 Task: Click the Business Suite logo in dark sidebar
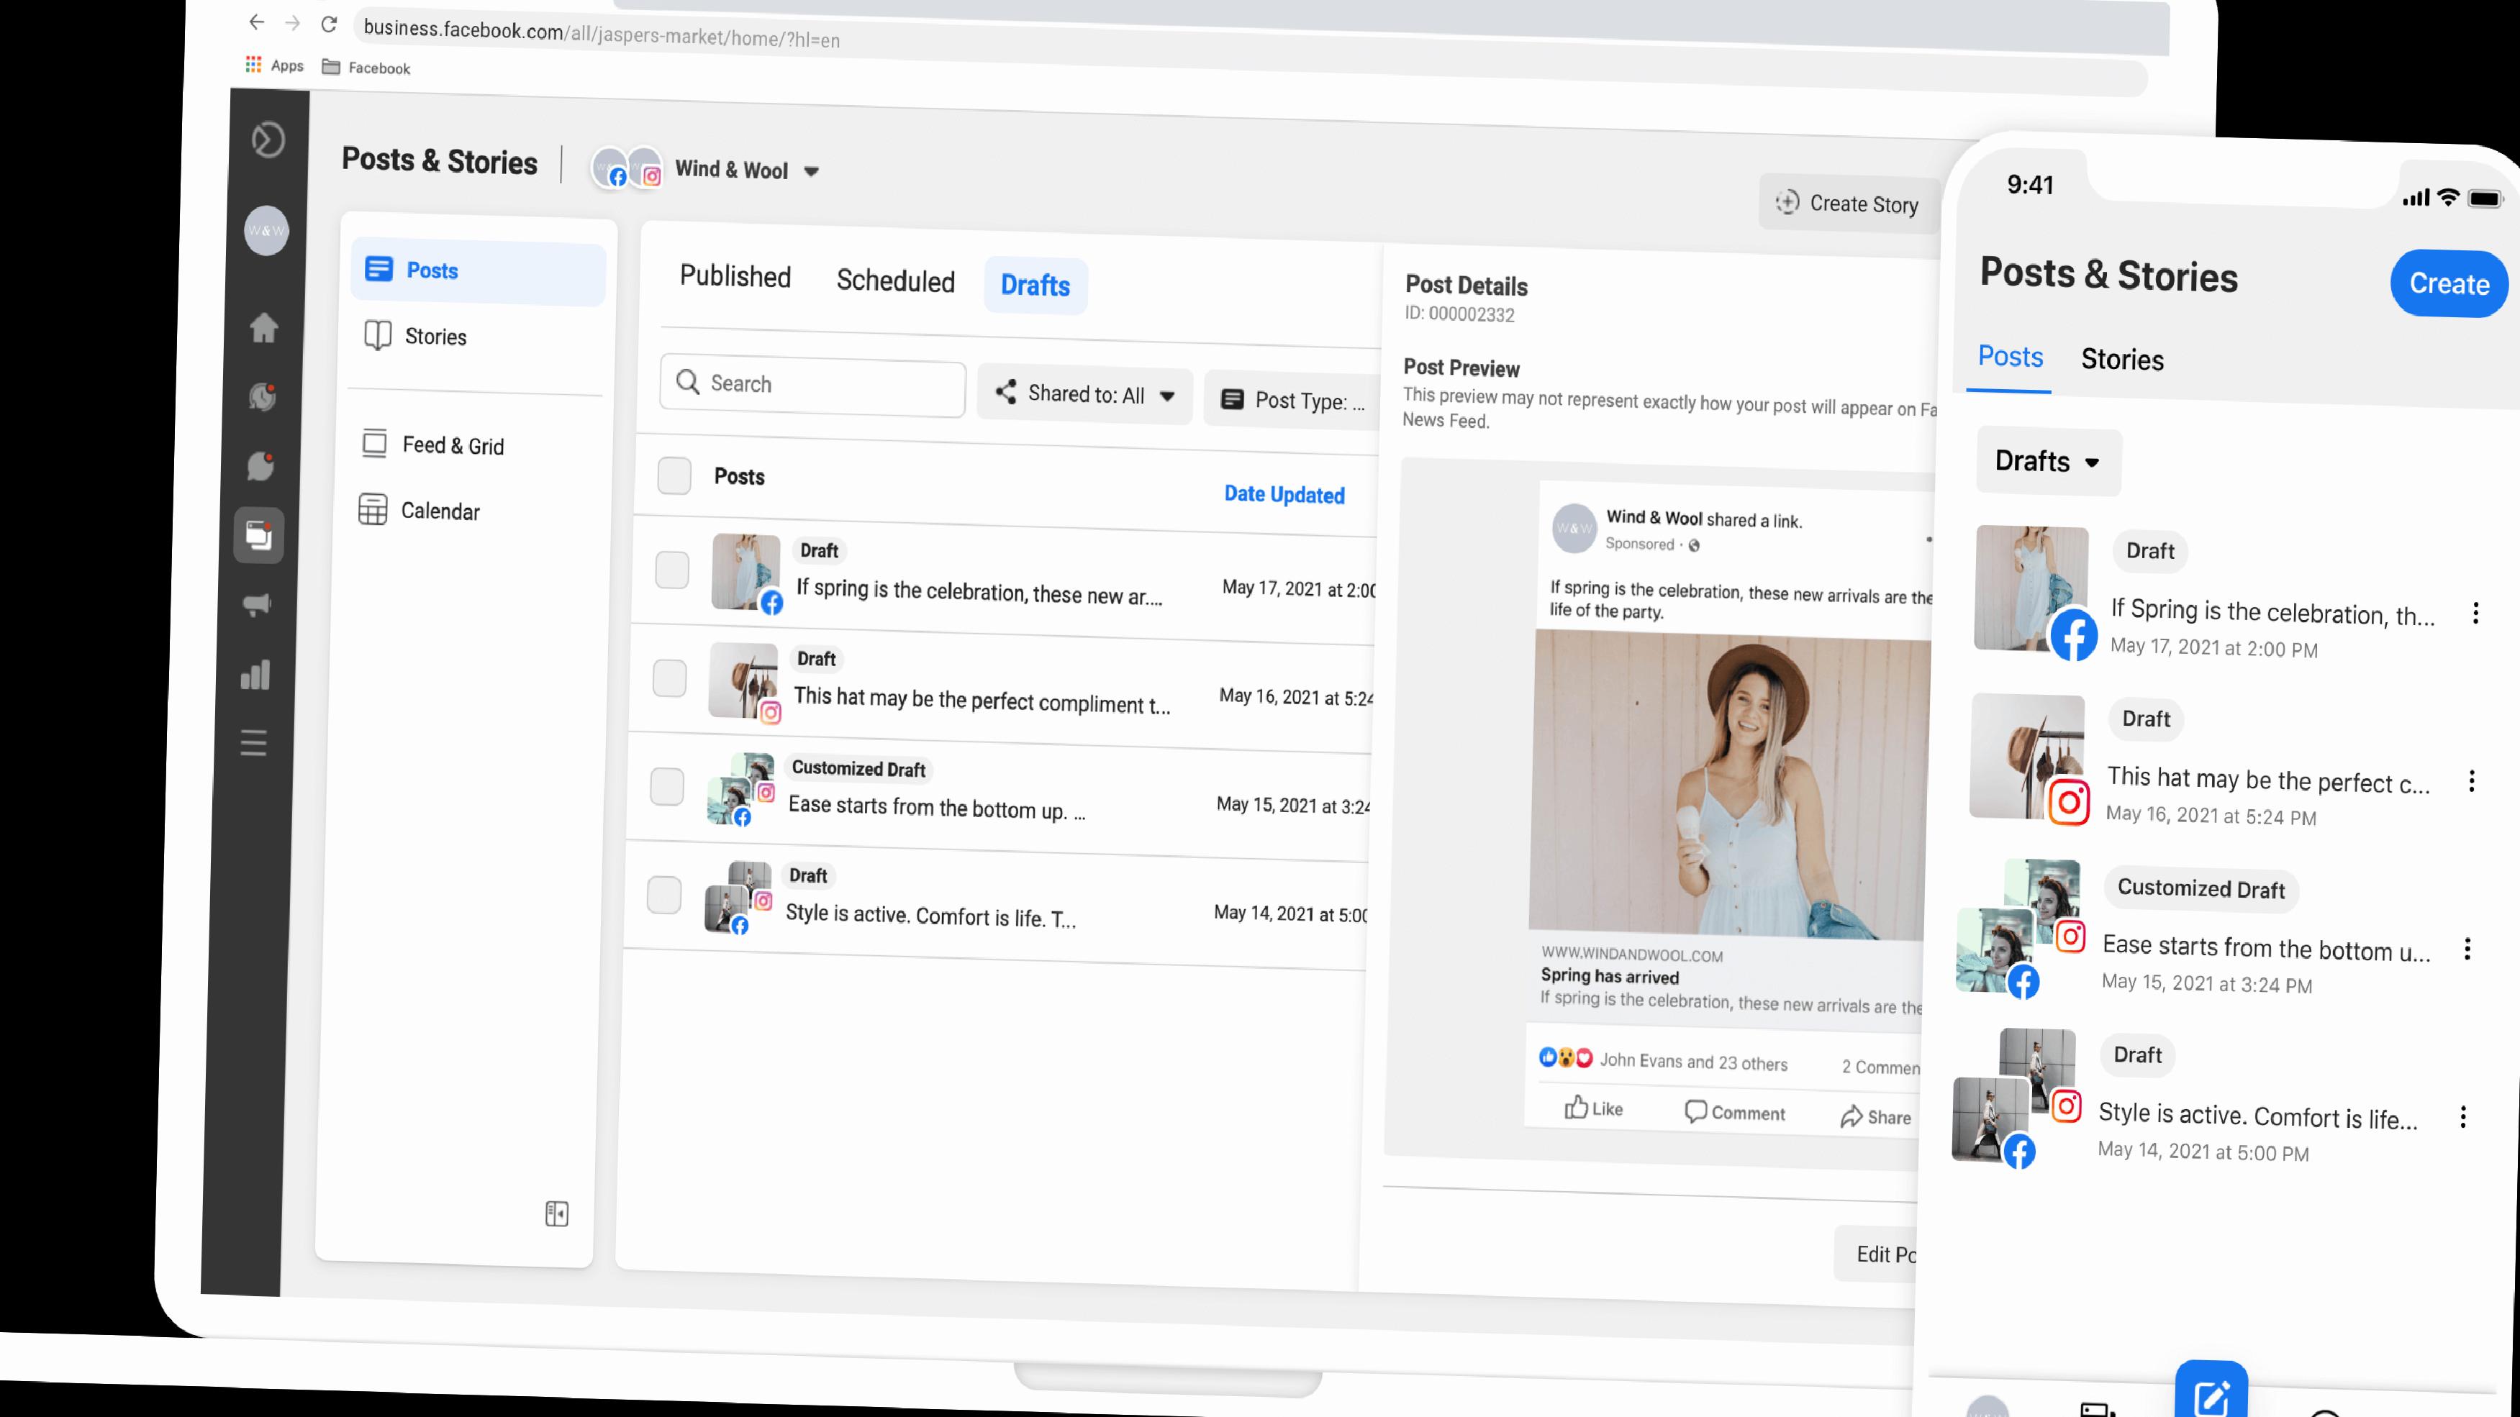click(268, 140)
